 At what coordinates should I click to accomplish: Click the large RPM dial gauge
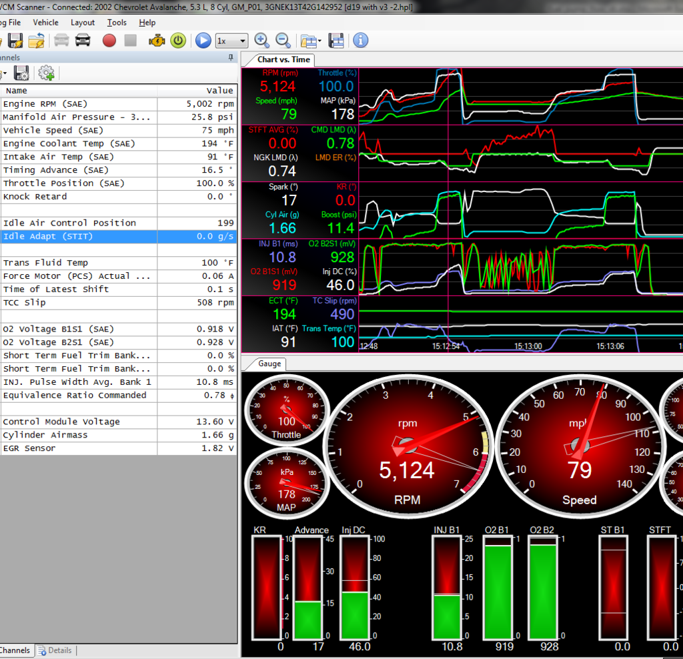click(408, 446)
